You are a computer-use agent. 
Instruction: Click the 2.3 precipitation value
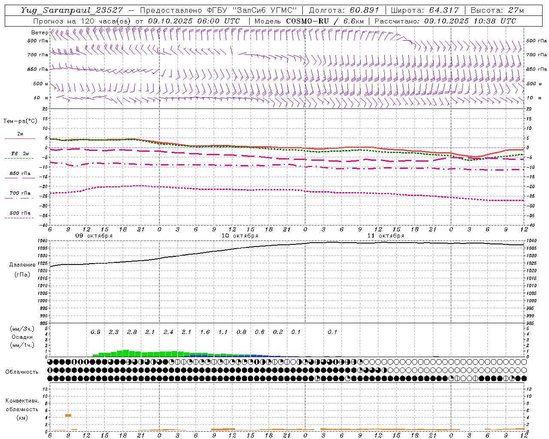(x=114, y=332)
